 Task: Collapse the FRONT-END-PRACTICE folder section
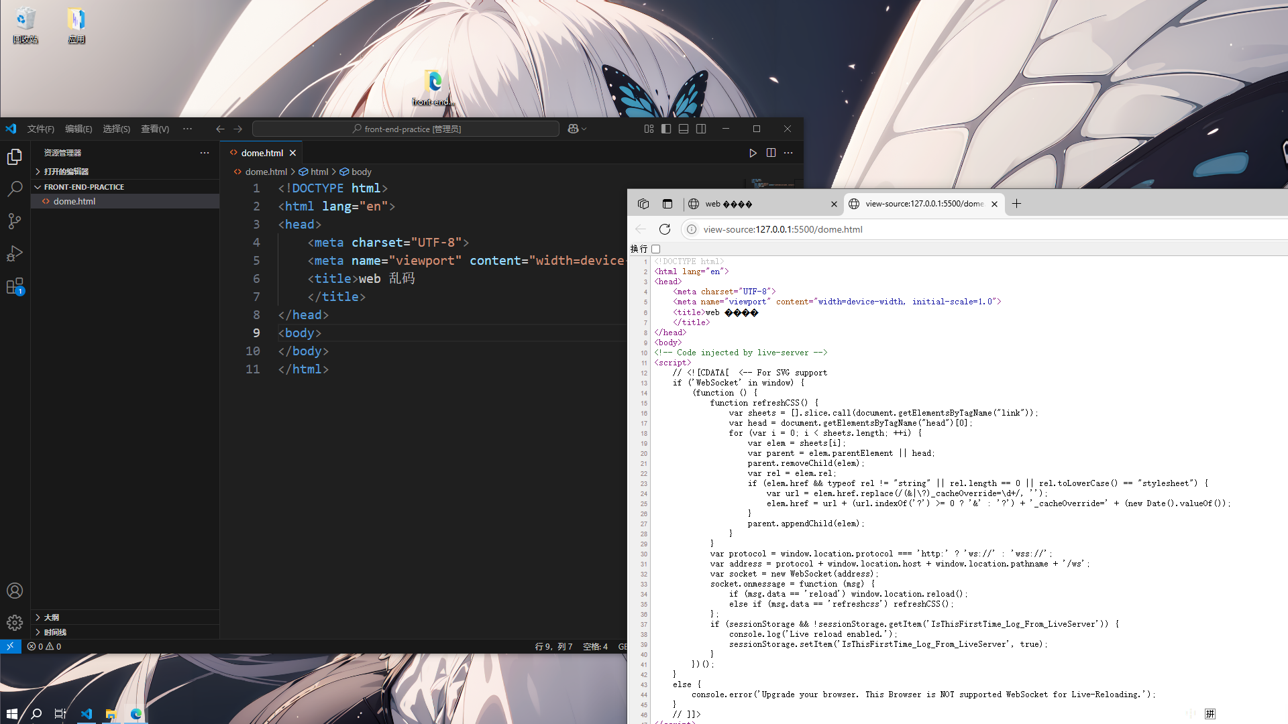click(x=84, y=187)
